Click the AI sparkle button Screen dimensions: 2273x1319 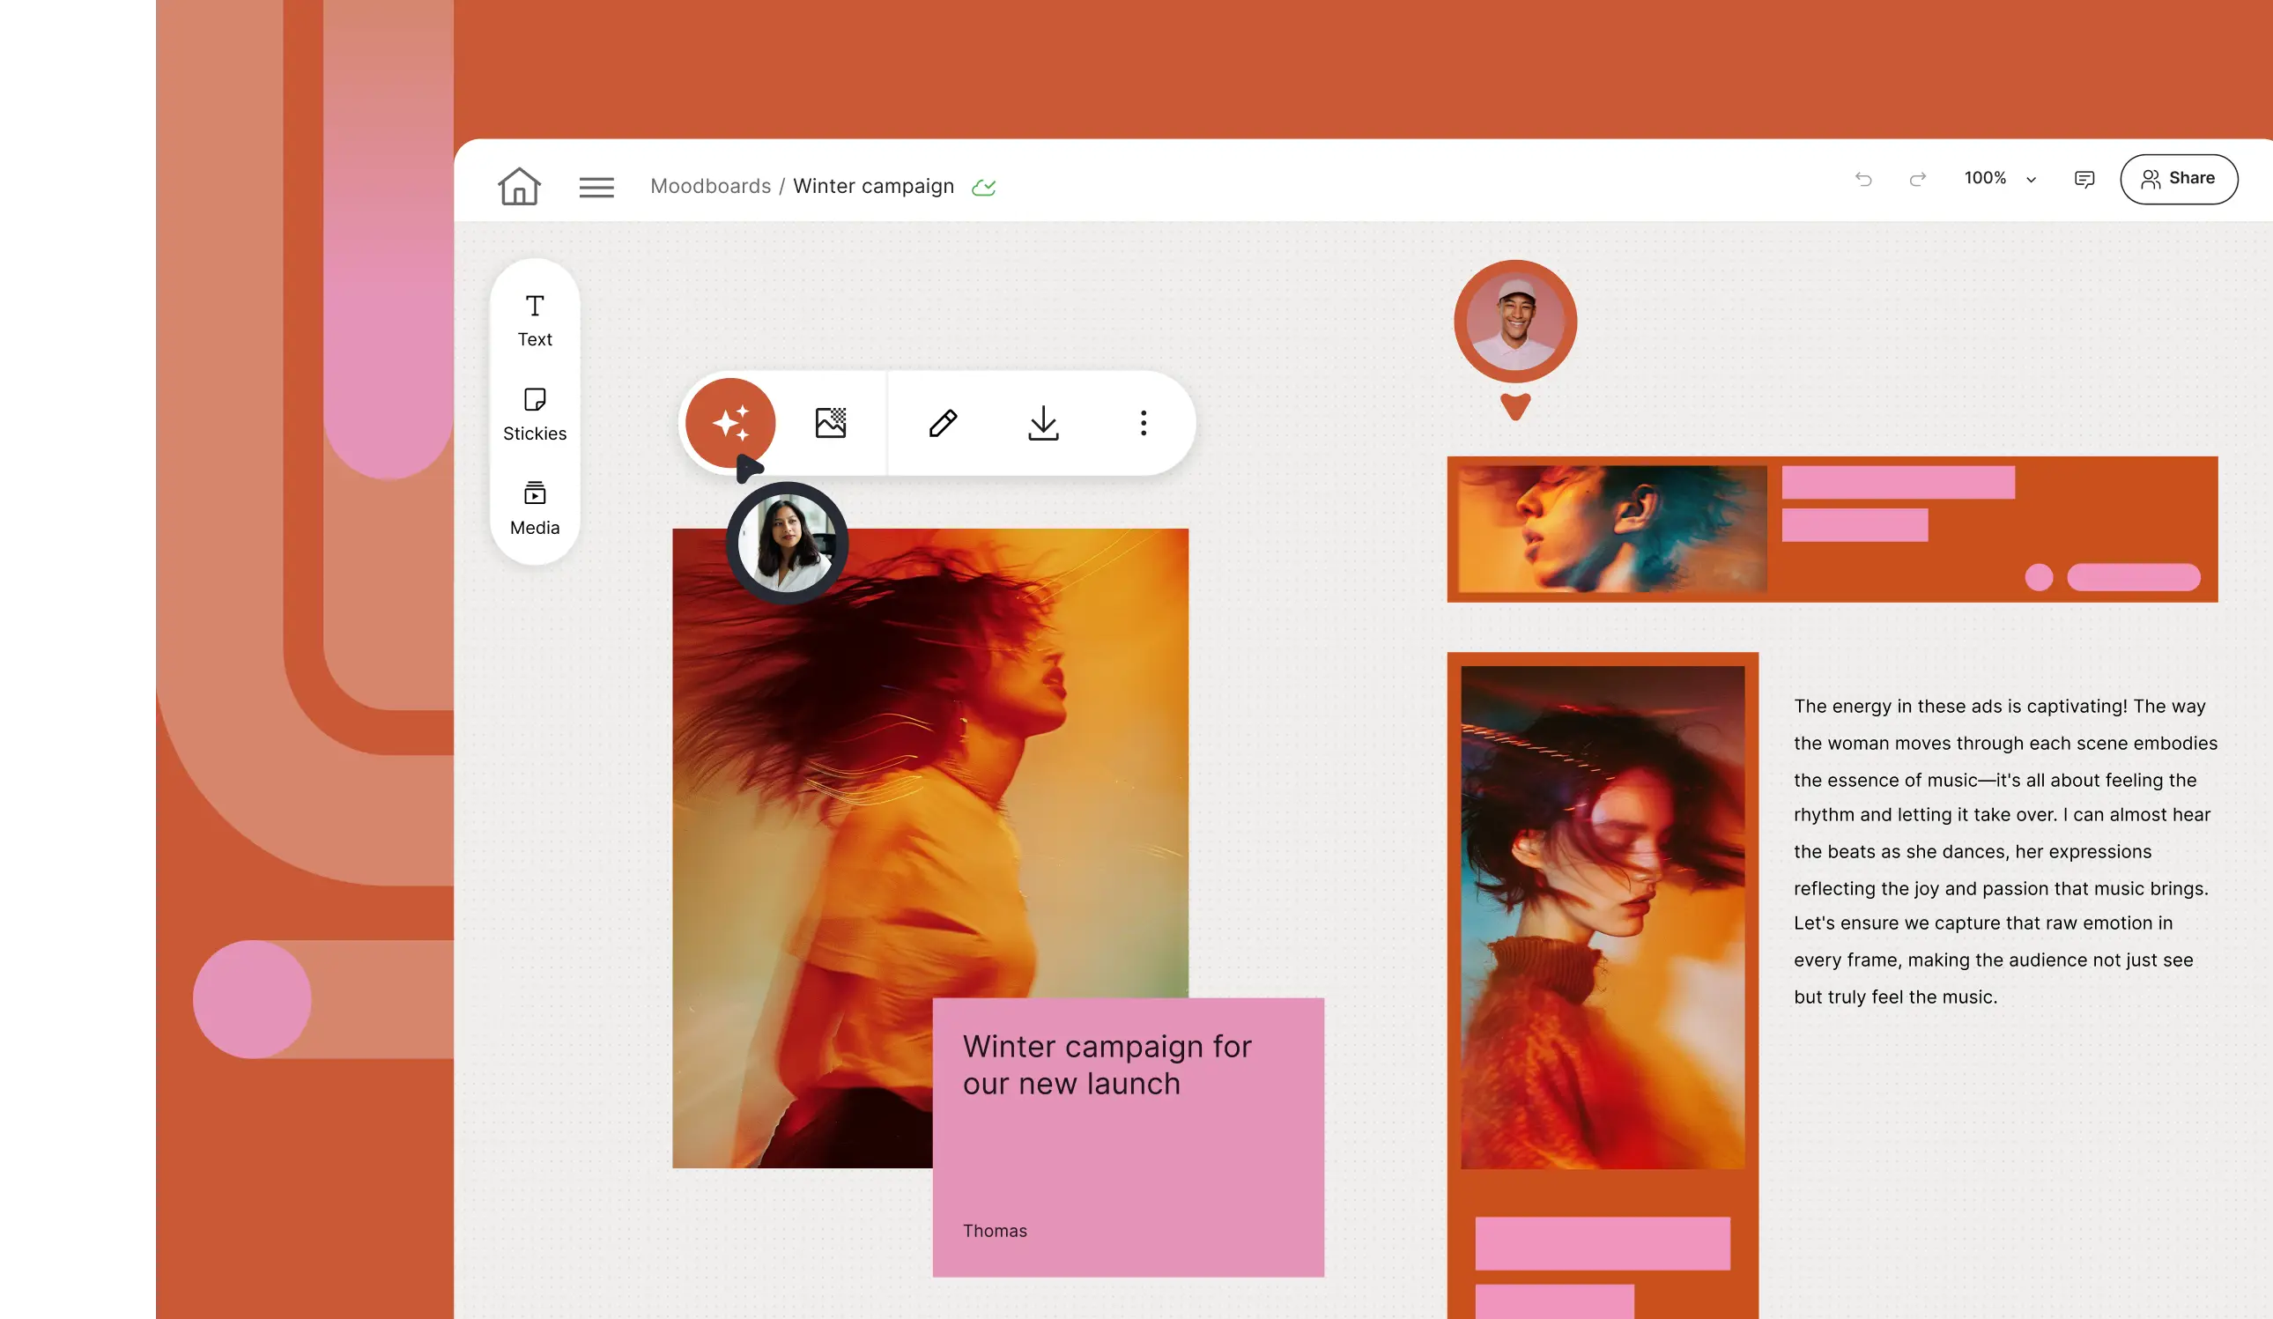(729, 422)
